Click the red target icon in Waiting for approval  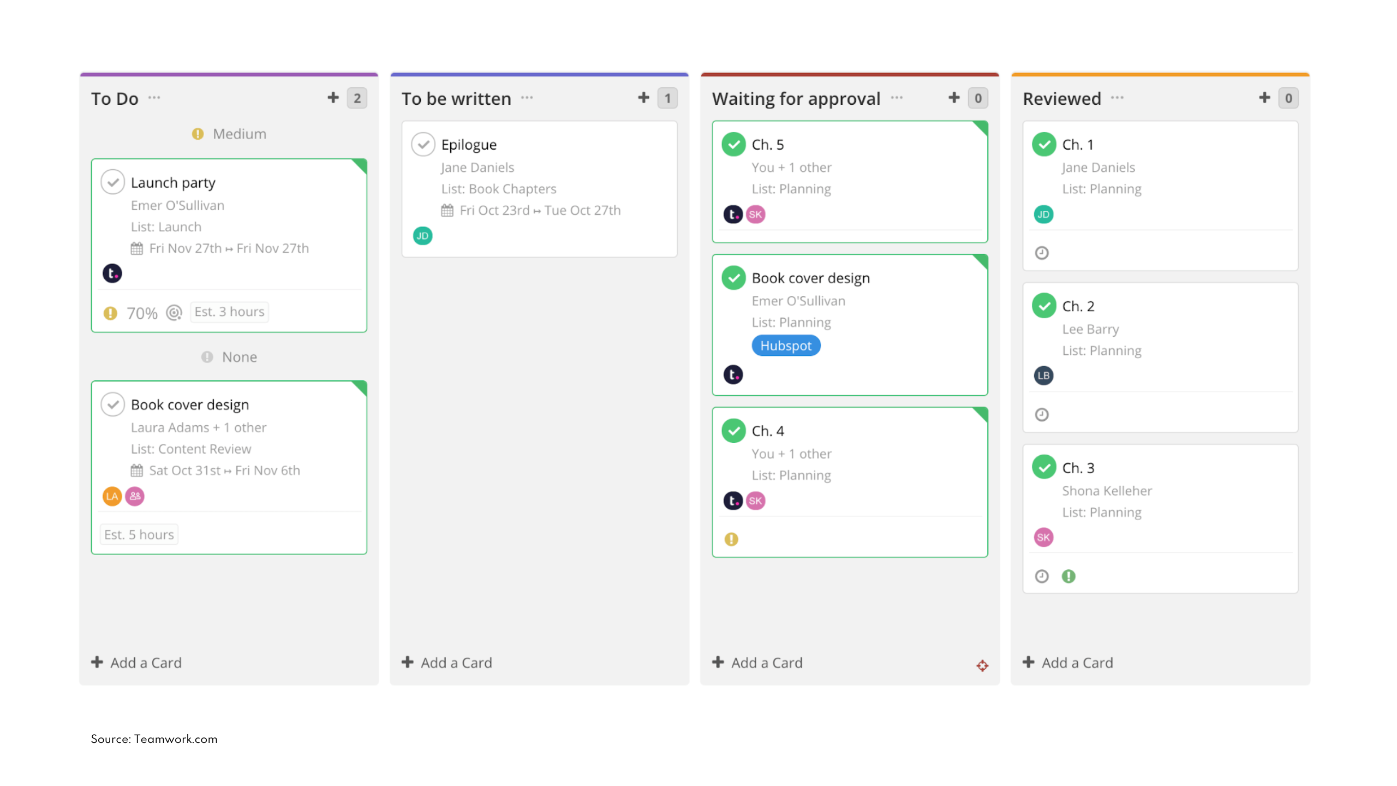tap(982, 666)
